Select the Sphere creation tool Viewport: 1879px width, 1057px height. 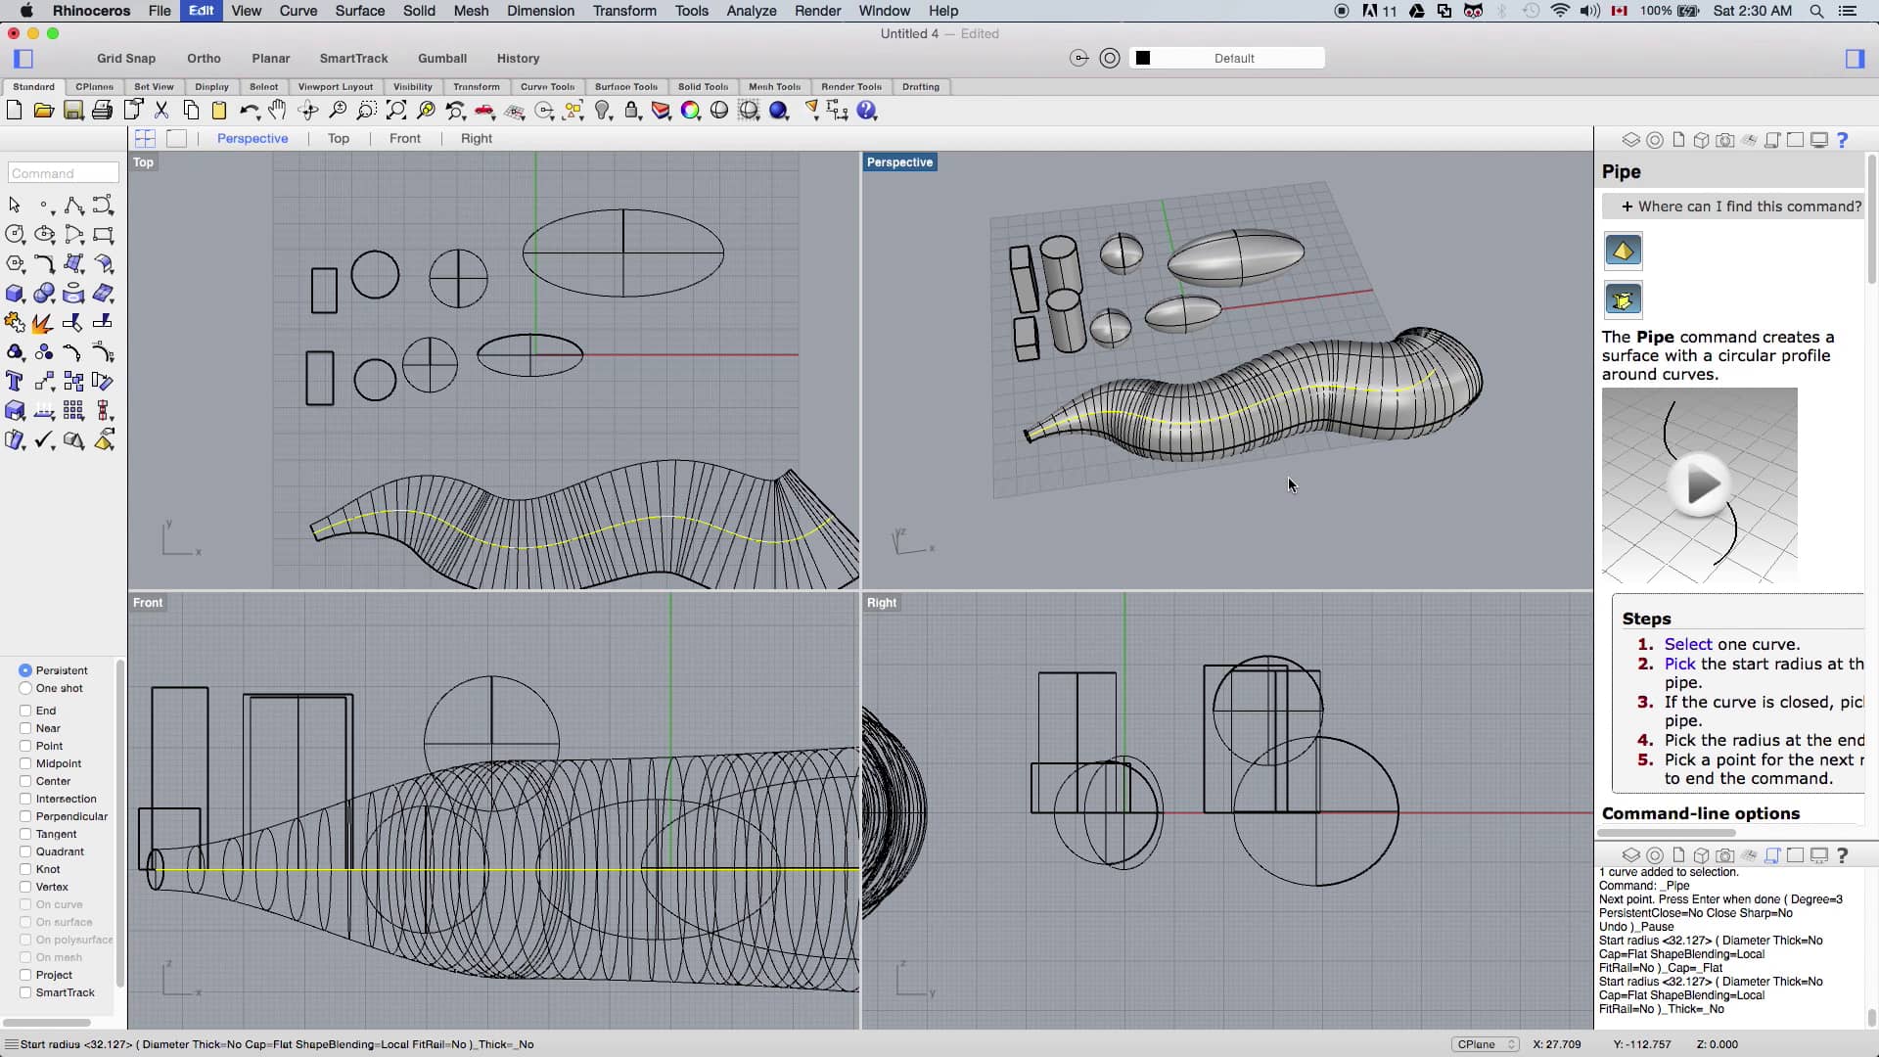click(x=44, y=294)
